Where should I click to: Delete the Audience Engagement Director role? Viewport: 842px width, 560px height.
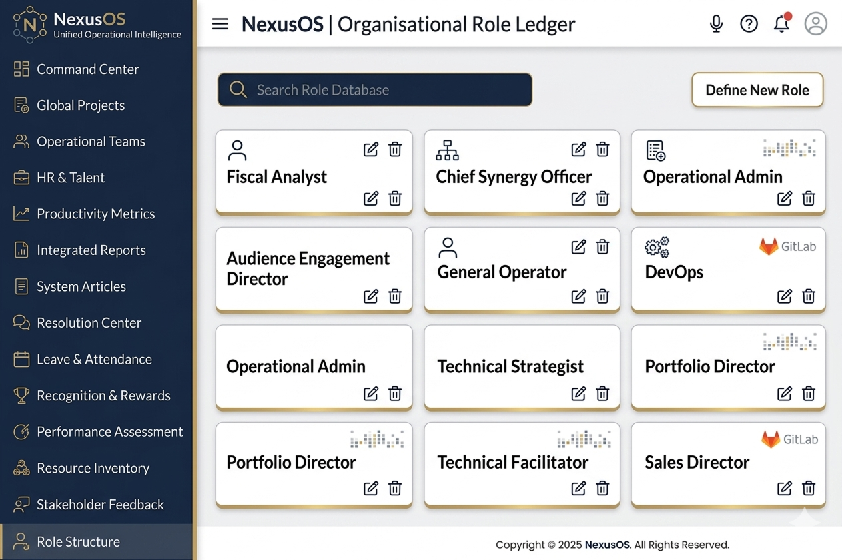coord(395,296)
